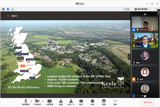Minimize the 腾讯会议 window
160x107 pixels.
click(147, 4)
